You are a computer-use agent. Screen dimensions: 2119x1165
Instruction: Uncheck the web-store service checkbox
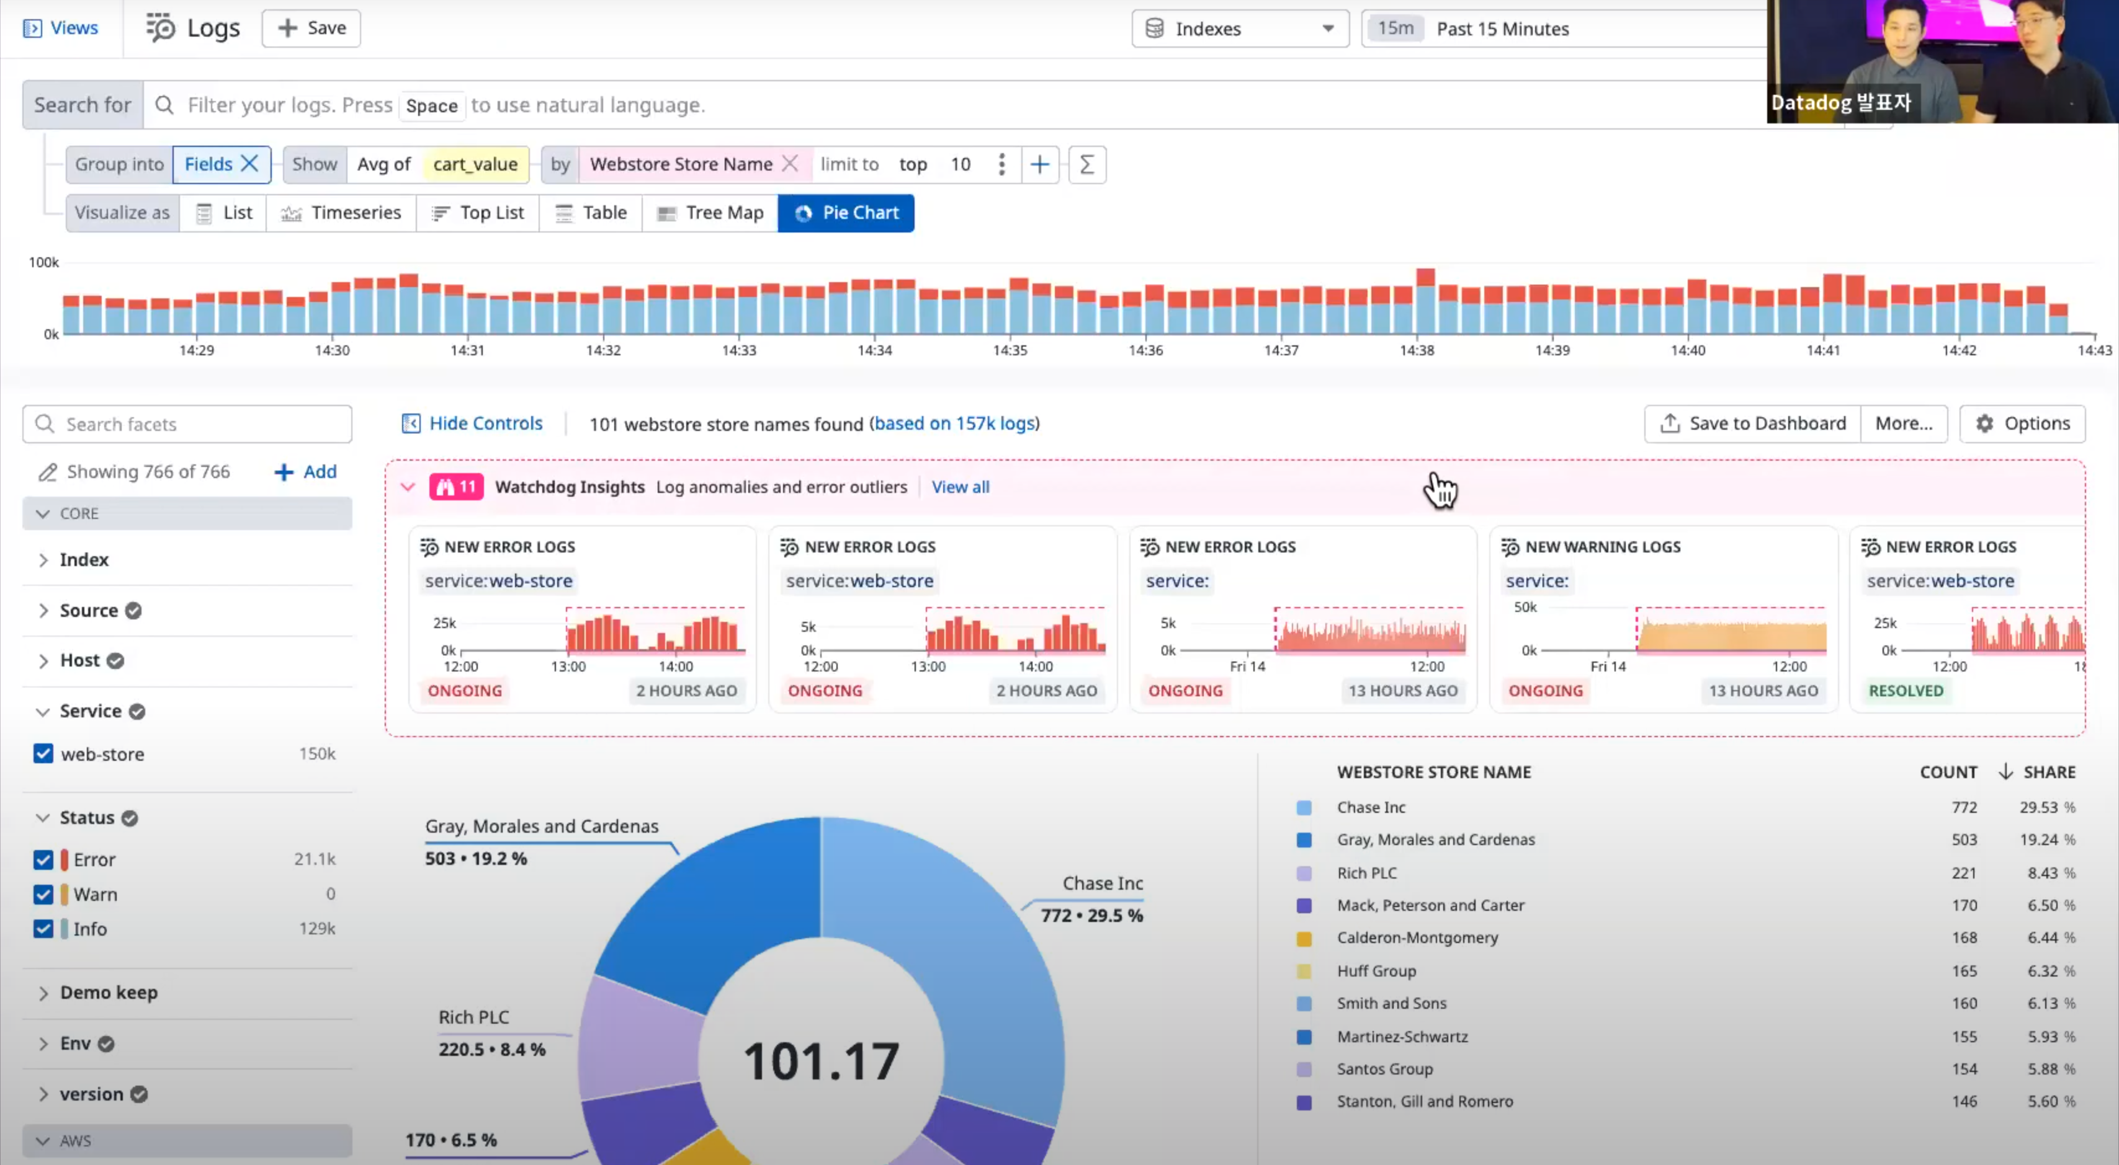click(x=43, y=753)
